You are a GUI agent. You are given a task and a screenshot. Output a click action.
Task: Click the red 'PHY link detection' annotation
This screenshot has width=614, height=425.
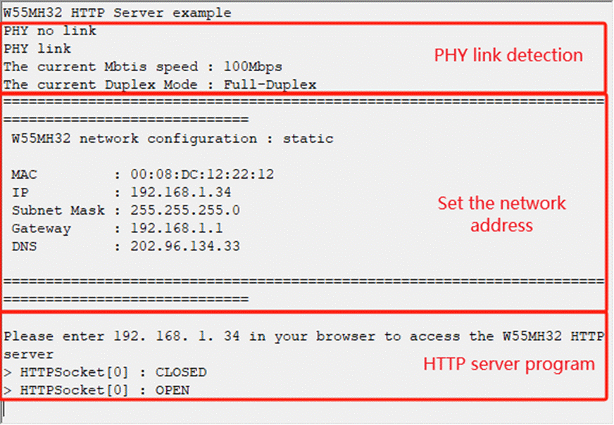(x=508, y=55)
